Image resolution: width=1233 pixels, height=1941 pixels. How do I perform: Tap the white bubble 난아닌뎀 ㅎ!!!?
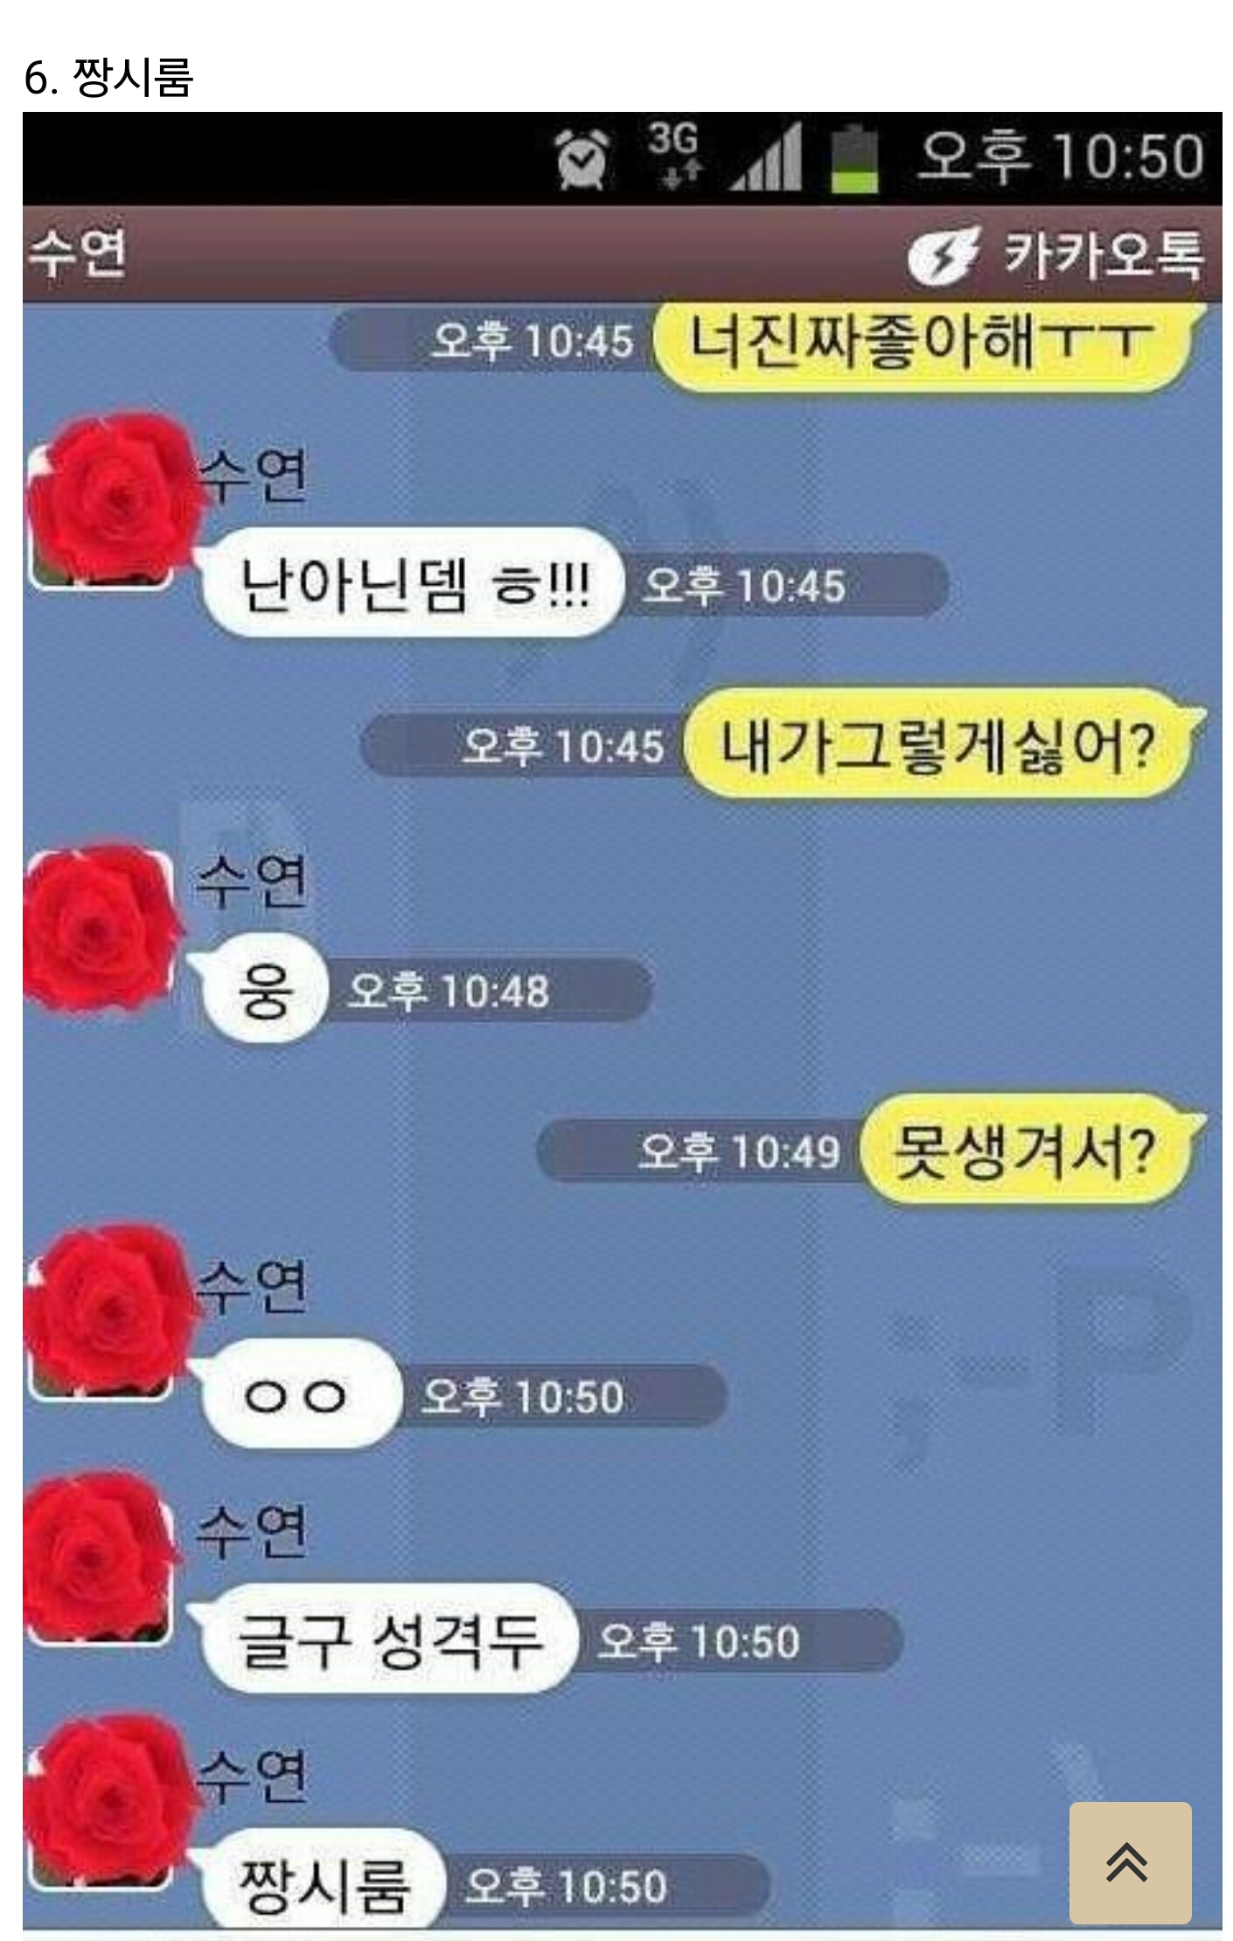pyautogui.click(x=411, y=583)
